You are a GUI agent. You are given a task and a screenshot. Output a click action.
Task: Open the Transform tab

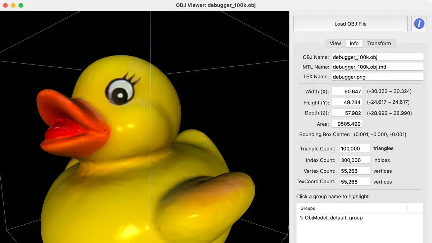click(379, 43)
